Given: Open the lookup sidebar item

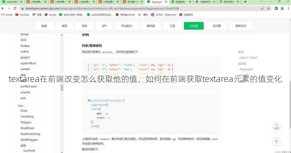Looking at the screenshot, I should (25, 46).
